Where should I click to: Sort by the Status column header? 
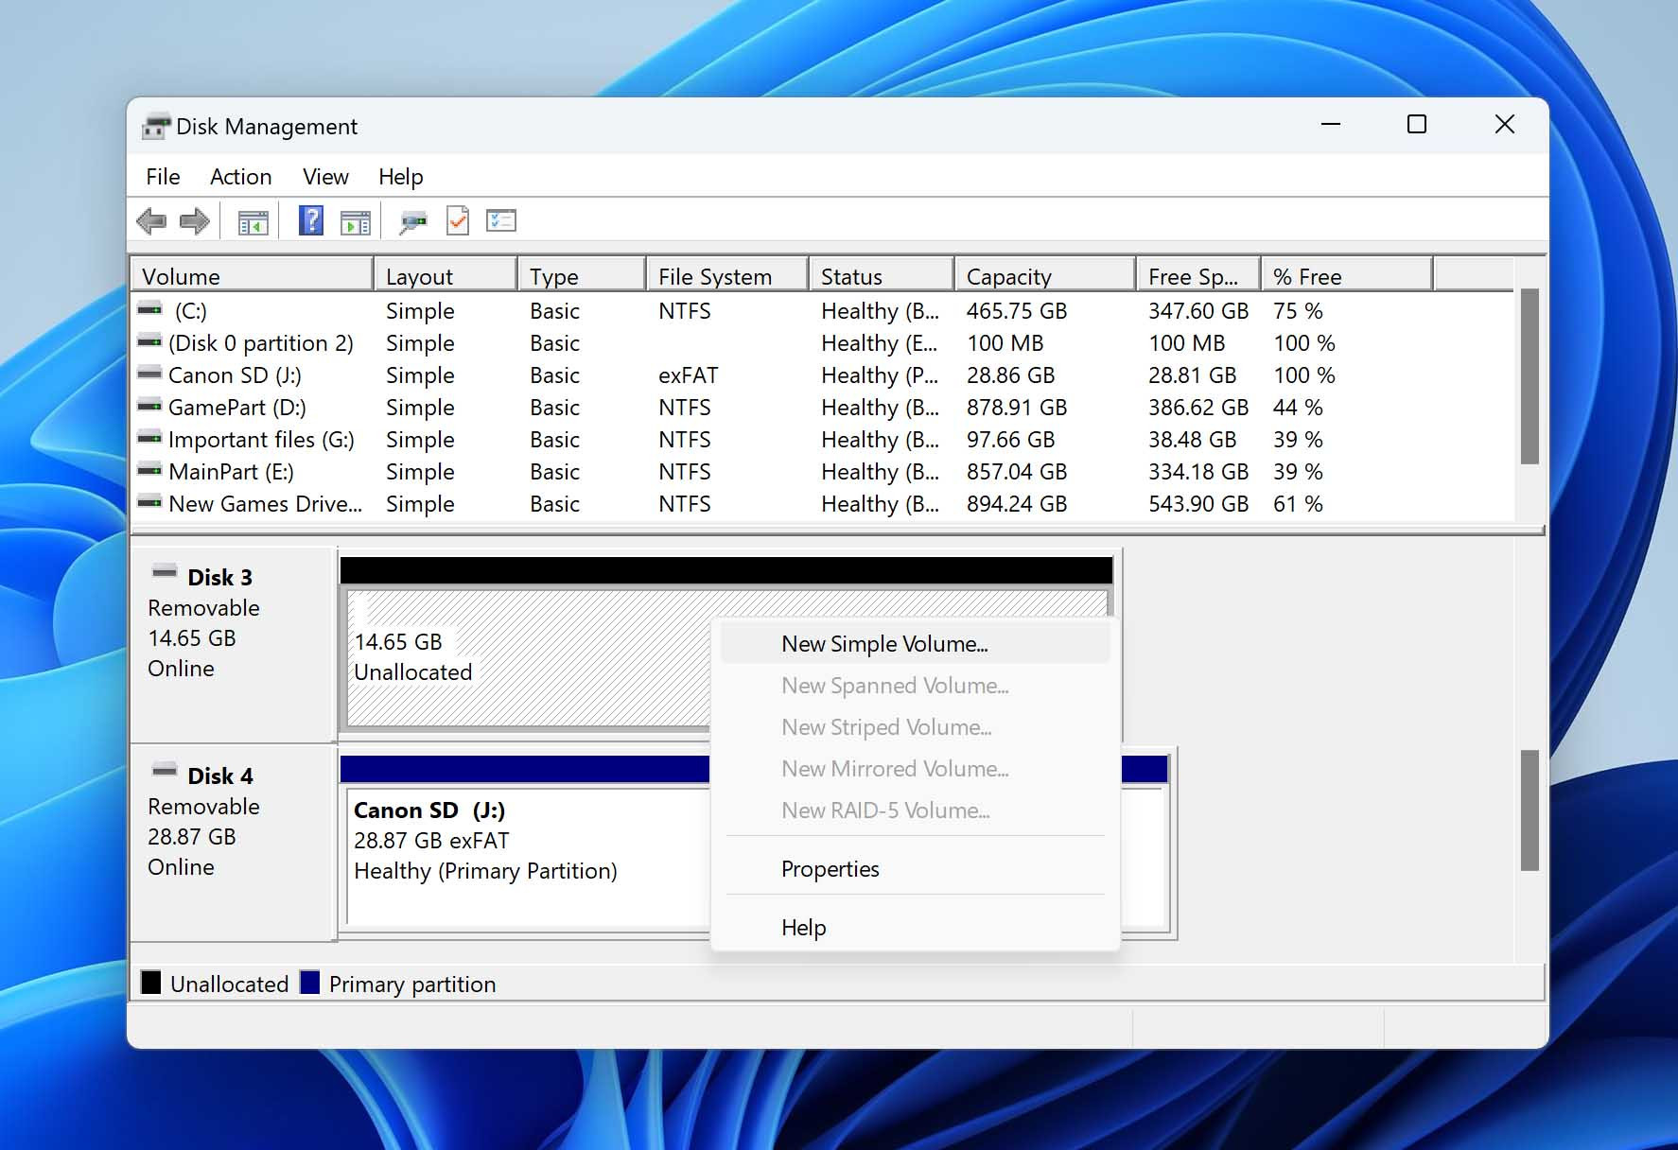pos(882,276)
